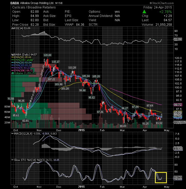
Task: Click the 107.22 price label
Action: click(x=52, y=79)
